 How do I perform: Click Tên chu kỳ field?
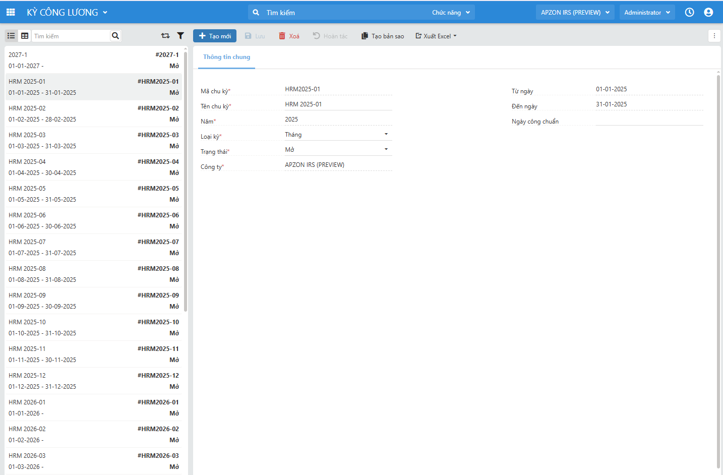pos(338,104)
